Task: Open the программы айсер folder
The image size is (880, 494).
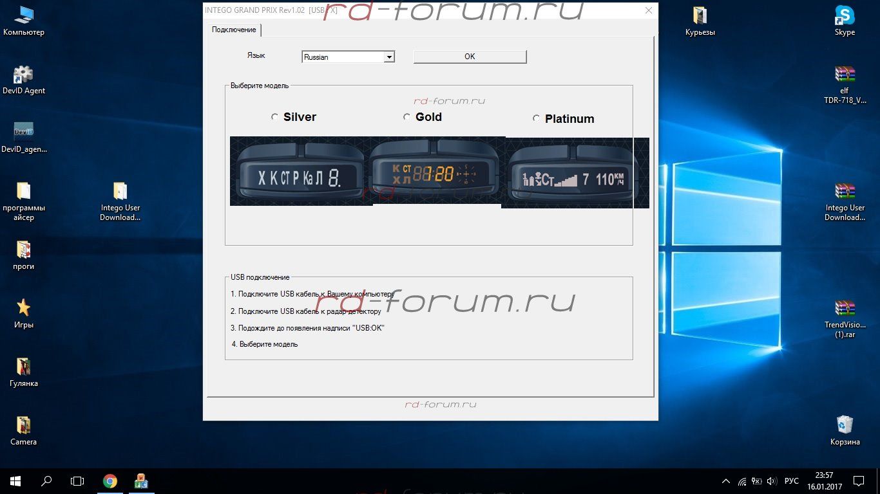Action: [x=24, y=201]
